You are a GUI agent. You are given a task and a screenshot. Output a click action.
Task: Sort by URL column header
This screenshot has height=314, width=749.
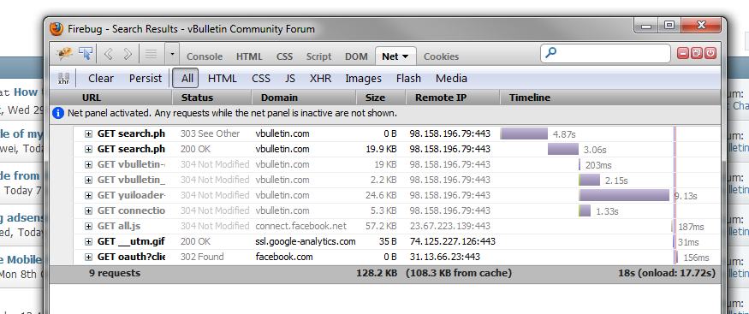pyautogui.click(x=111, y=98)
